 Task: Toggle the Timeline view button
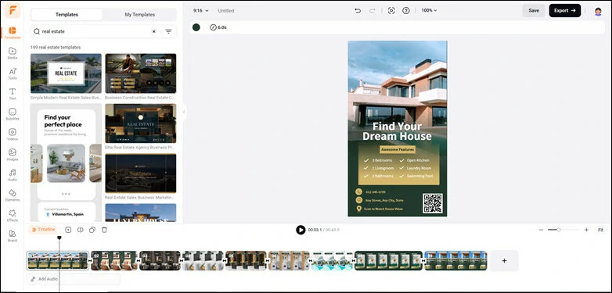click(43, 230)
